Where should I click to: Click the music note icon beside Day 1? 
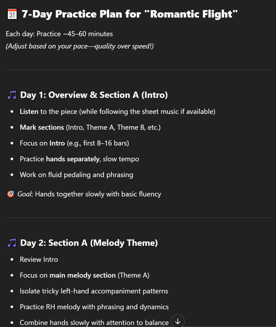[x=12, y=95]
